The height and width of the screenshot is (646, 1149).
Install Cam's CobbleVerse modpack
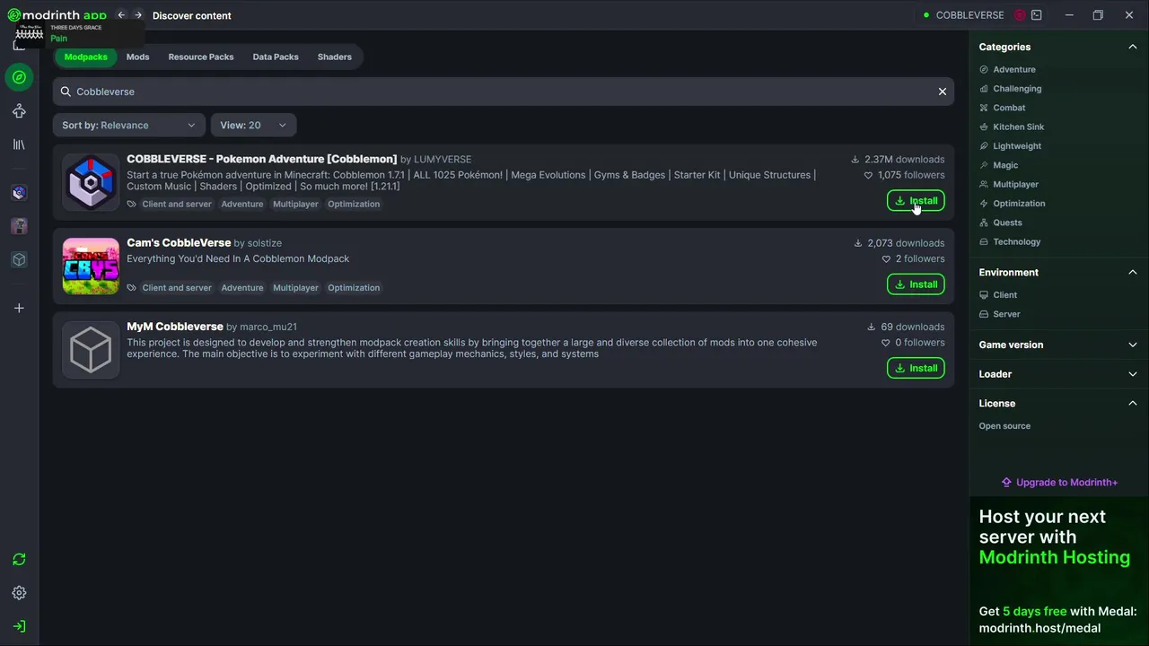pyautogui.click(x=916, y=284)
